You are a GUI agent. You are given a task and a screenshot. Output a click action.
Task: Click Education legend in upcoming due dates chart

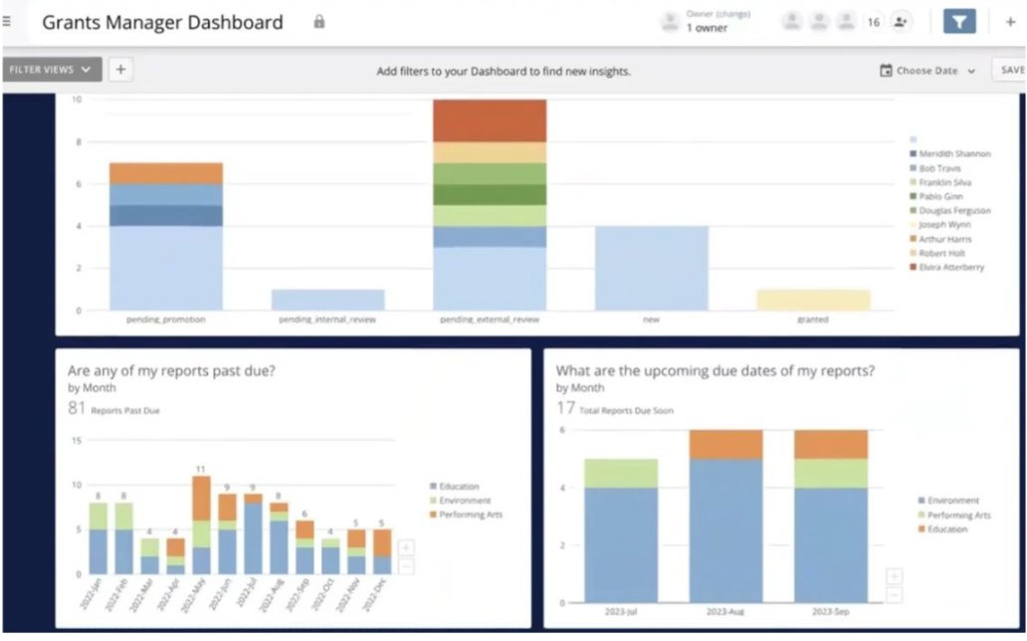coord(942,529)
